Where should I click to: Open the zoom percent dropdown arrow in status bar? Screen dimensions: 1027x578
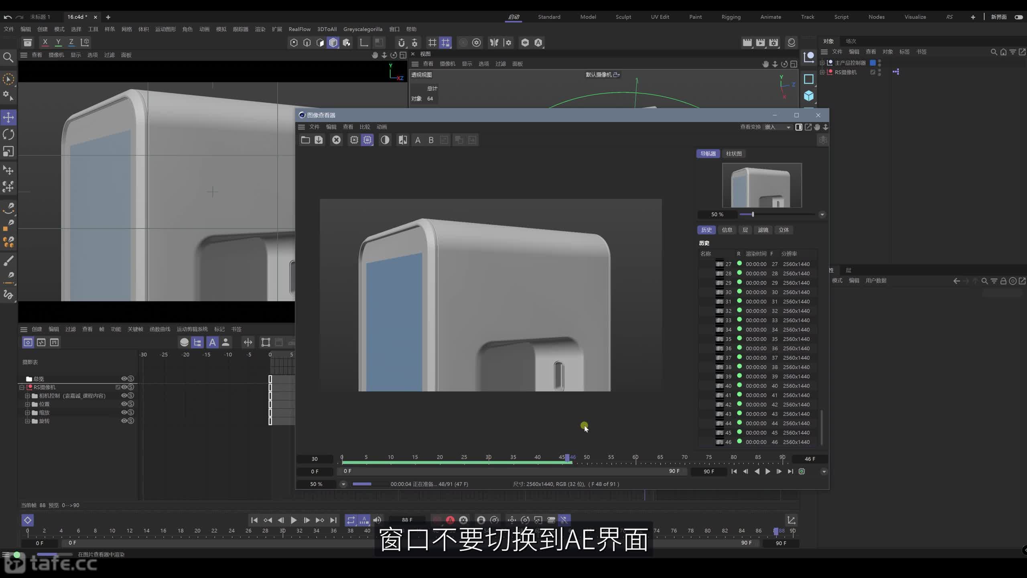tap(343, 484)
